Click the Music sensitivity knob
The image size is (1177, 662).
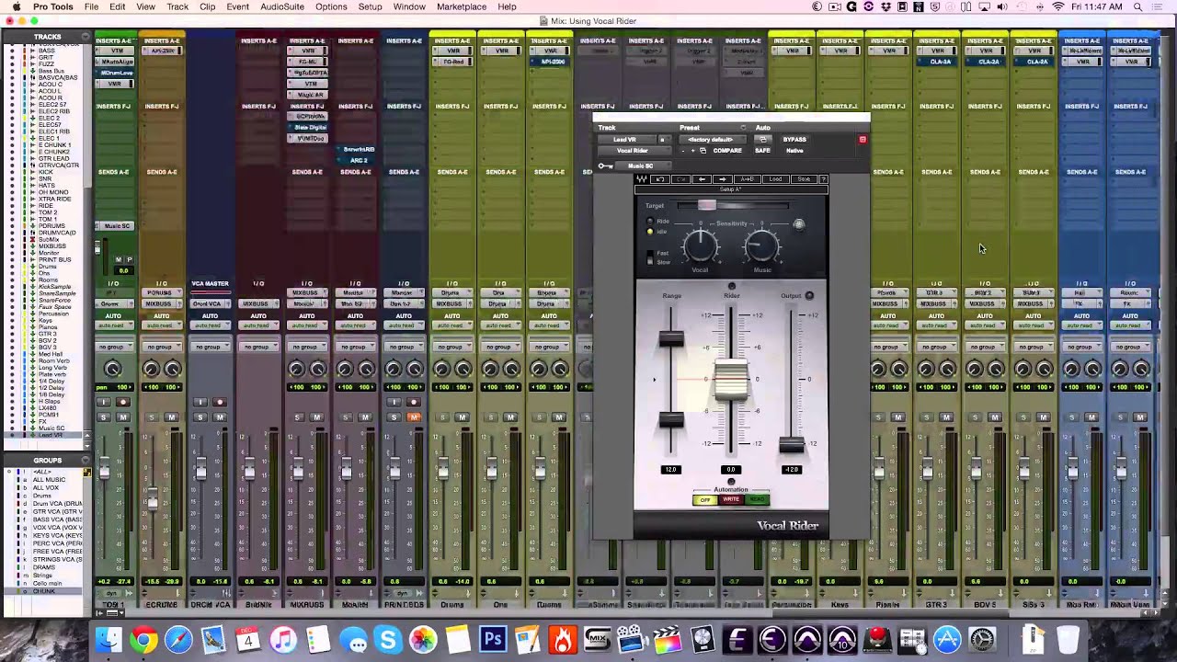[x=762, y=245]
